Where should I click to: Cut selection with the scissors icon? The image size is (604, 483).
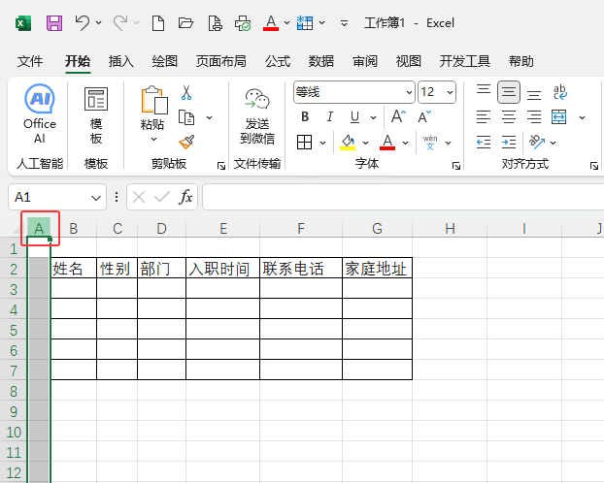pos(186,93)
